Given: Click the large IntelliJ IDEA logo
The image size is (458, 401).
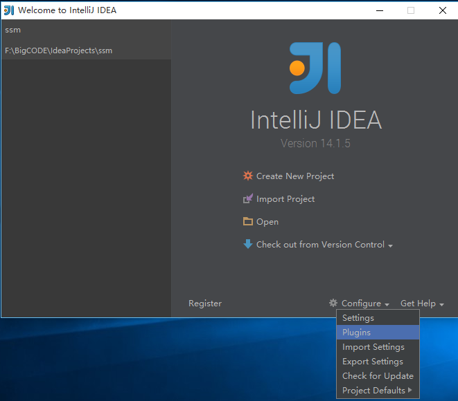Looking at the screenshot, I should 315,68.
